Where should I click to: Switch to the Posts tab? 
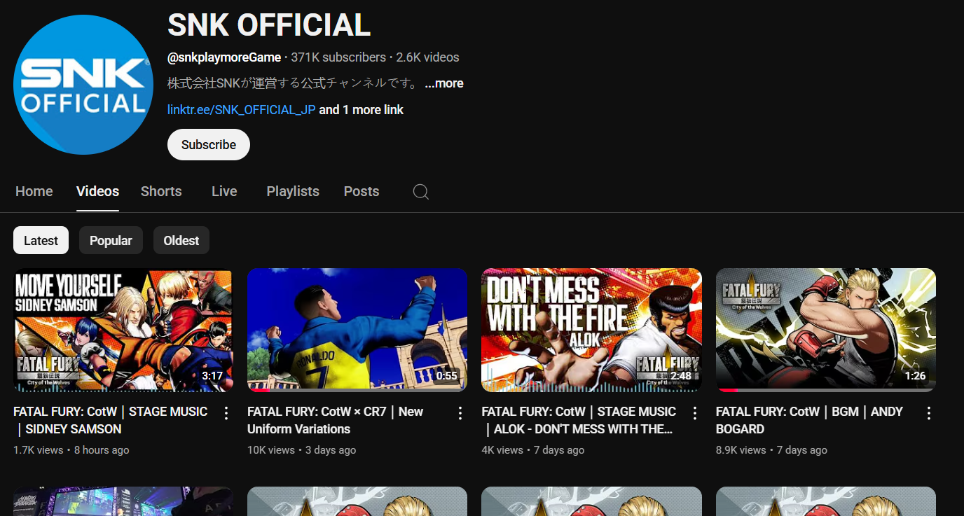(361, 191)
